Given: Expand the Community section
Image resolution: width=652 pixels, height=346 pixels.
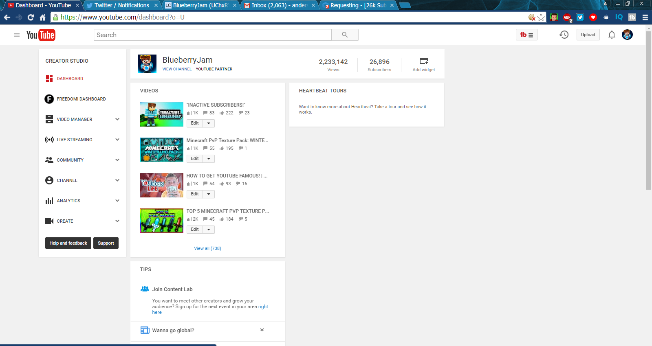Looking at the screenshot, I should pos(117,160).
